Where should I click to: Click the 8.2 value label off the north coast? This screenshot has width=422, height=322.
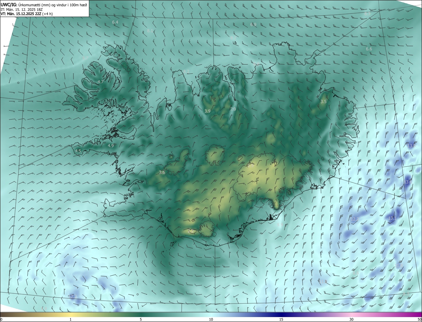187,71
